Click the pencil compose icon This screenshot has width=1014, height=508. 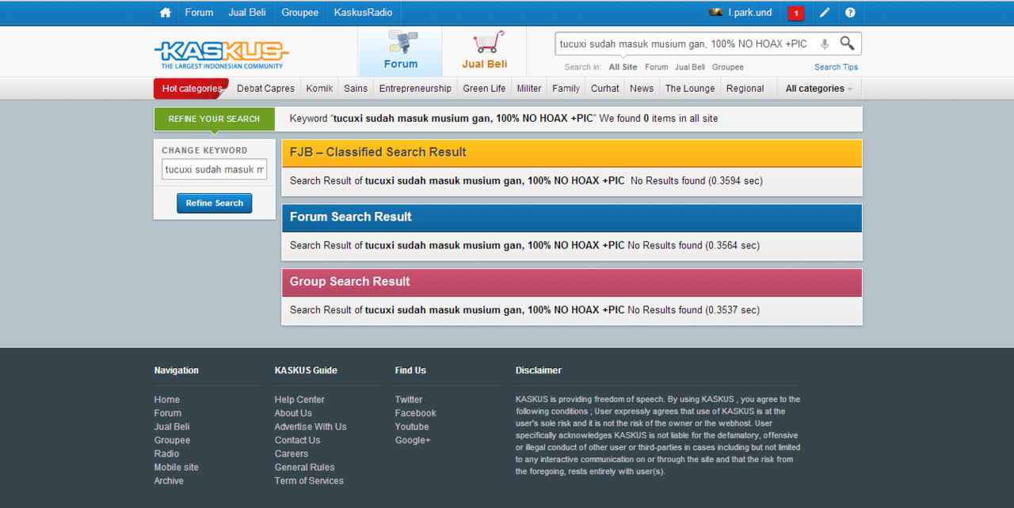point(825,13)
